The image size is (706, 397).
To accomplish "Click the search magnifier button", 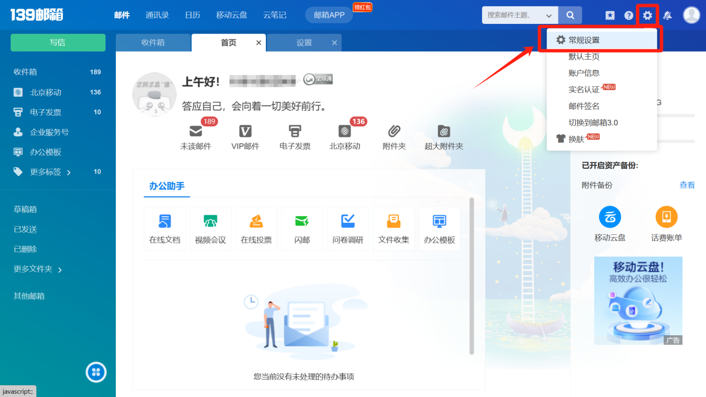I will point(570,15).
